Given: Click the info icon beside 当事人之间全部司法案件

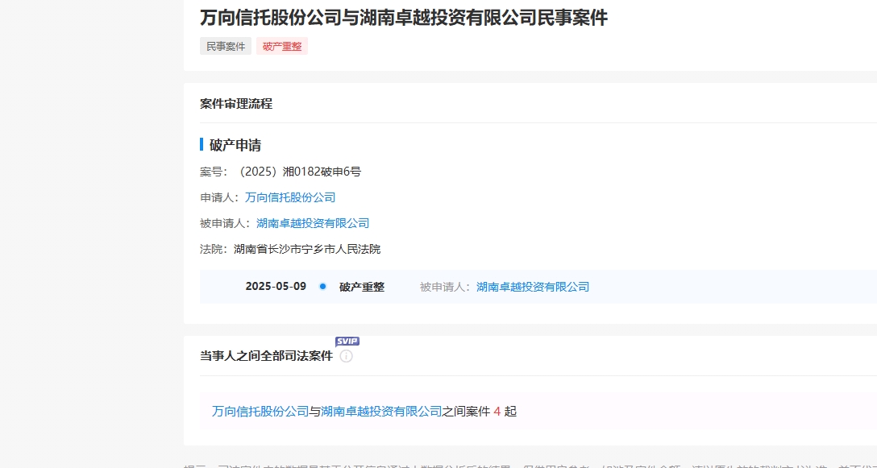Looking at the screenshot, I should click(x=347, y=356).
